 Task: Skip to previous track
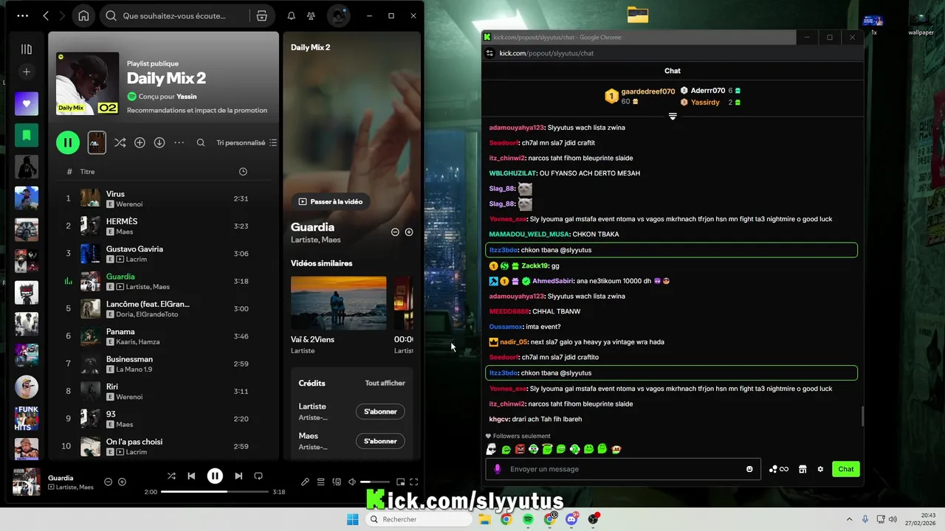pos(191,476)
